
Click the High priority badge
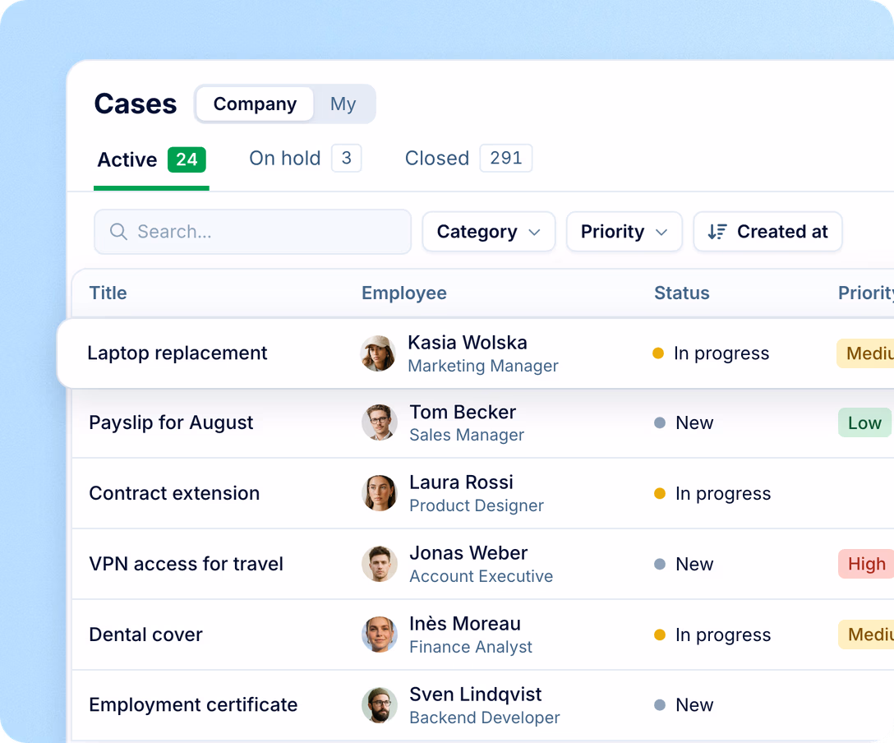coord(866,564)
